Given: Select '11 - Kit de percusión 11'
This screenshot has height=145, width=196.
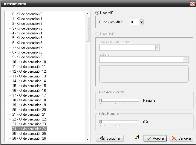Looking at the screenshot, I should [x=29, y=67].
